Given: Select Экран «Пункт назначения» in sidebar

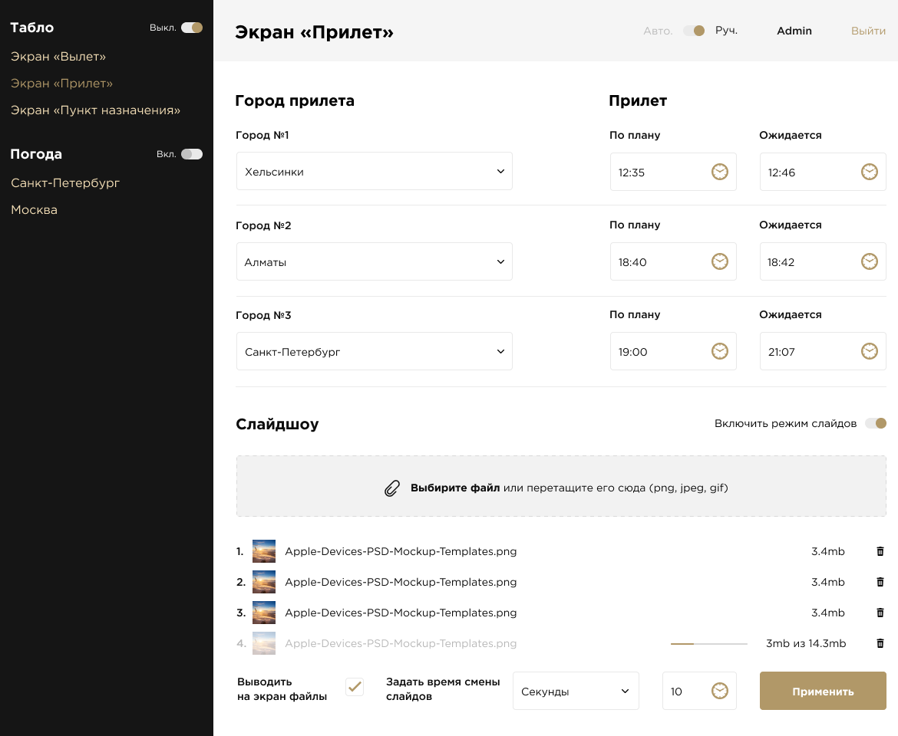Looking at the screenshot, I should 95,110.
